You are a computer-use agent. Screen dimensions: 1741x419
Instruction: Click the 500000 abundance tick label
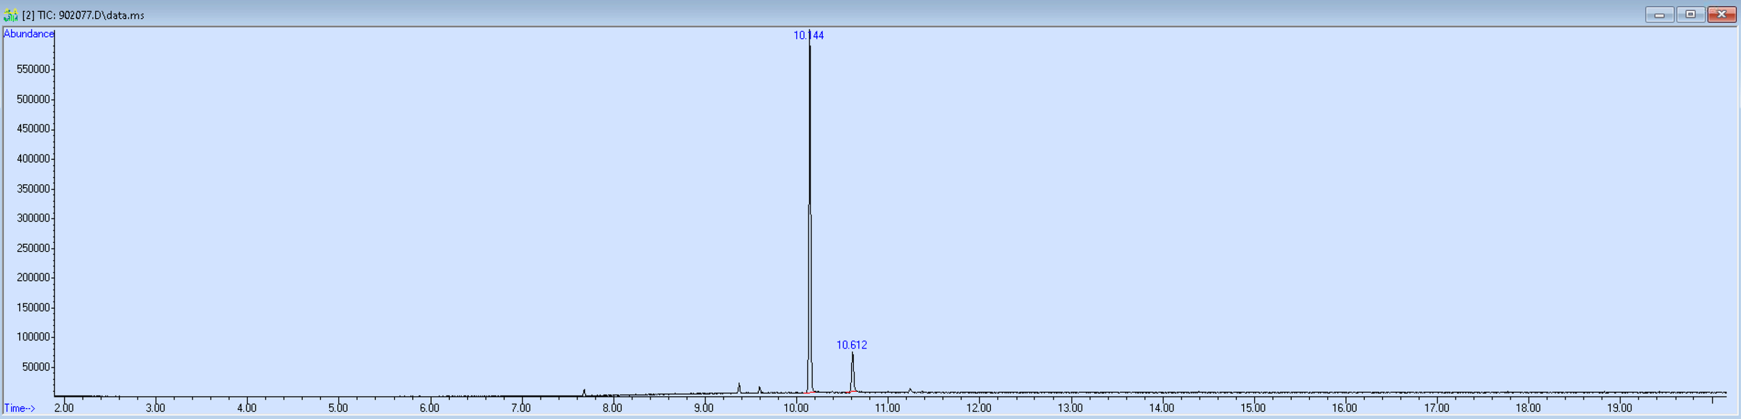click(33, 100)
